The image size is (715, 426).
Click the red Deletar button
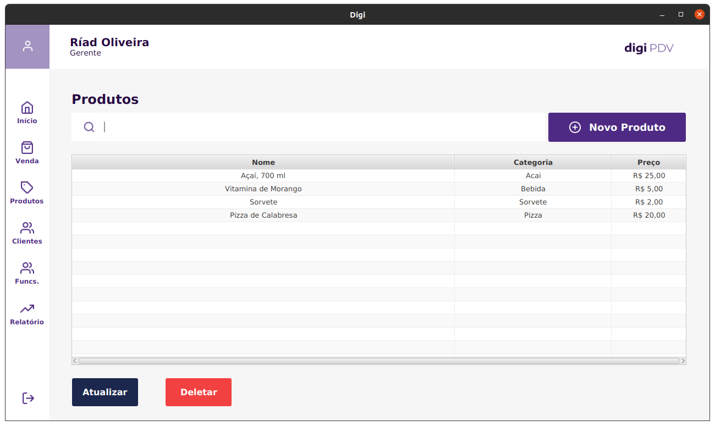199,392
